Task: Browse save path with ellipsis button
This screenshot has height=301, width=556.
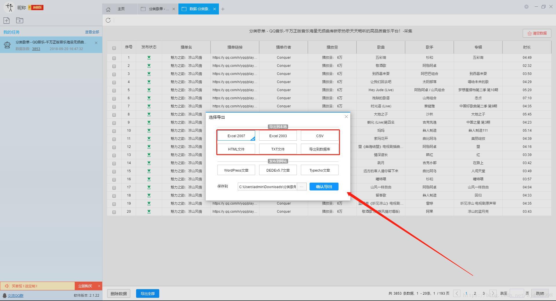Action: pos(301,187)
